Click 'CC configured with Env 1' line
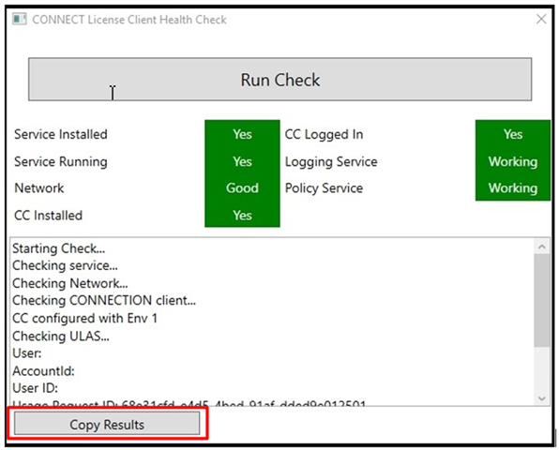The image size is (559, 450). pos(84,318)
